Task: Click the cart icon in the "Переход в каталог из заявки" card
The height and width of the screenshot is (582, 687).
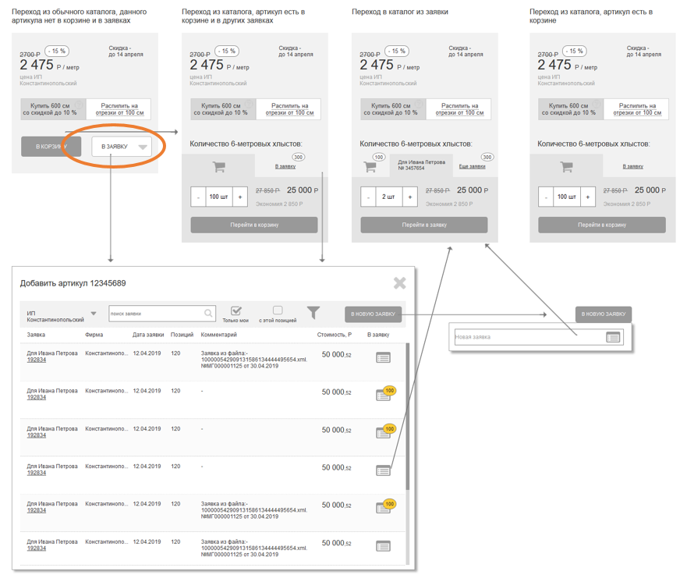Action: 370,167
